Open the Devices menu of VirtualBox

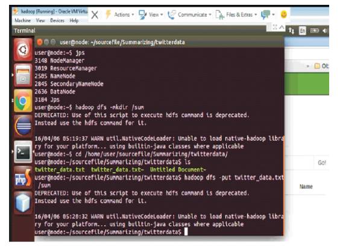(x=57, y=21)
